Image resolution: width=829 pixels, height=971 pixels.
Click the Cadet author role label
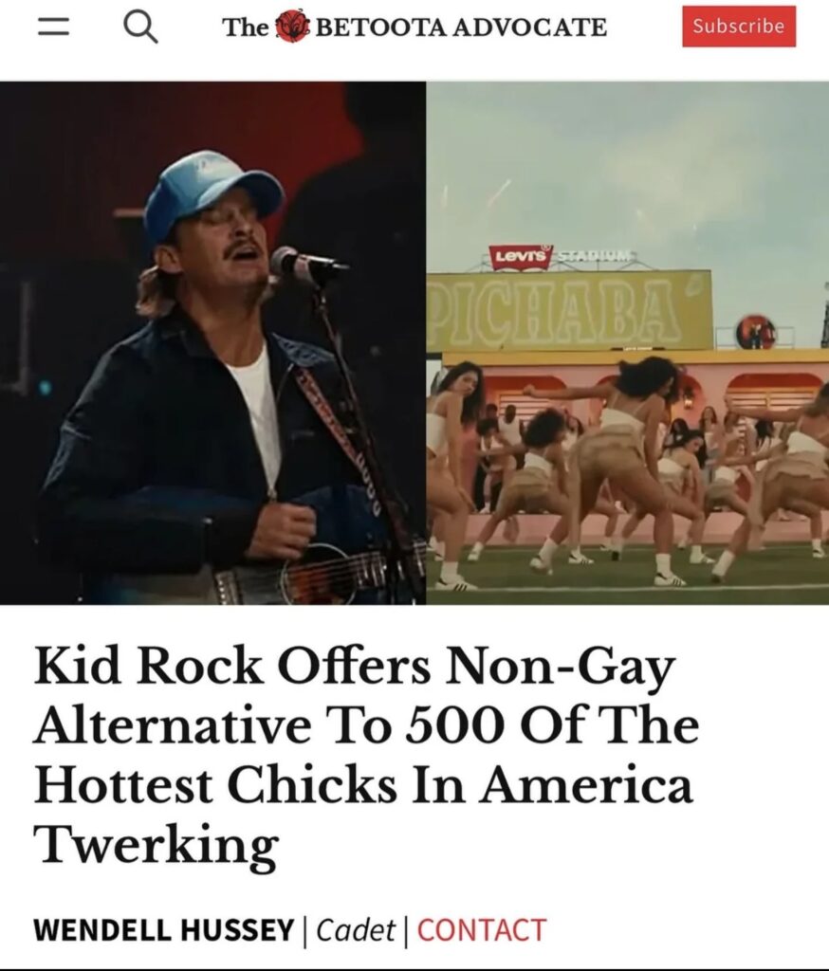click(356, 930)
